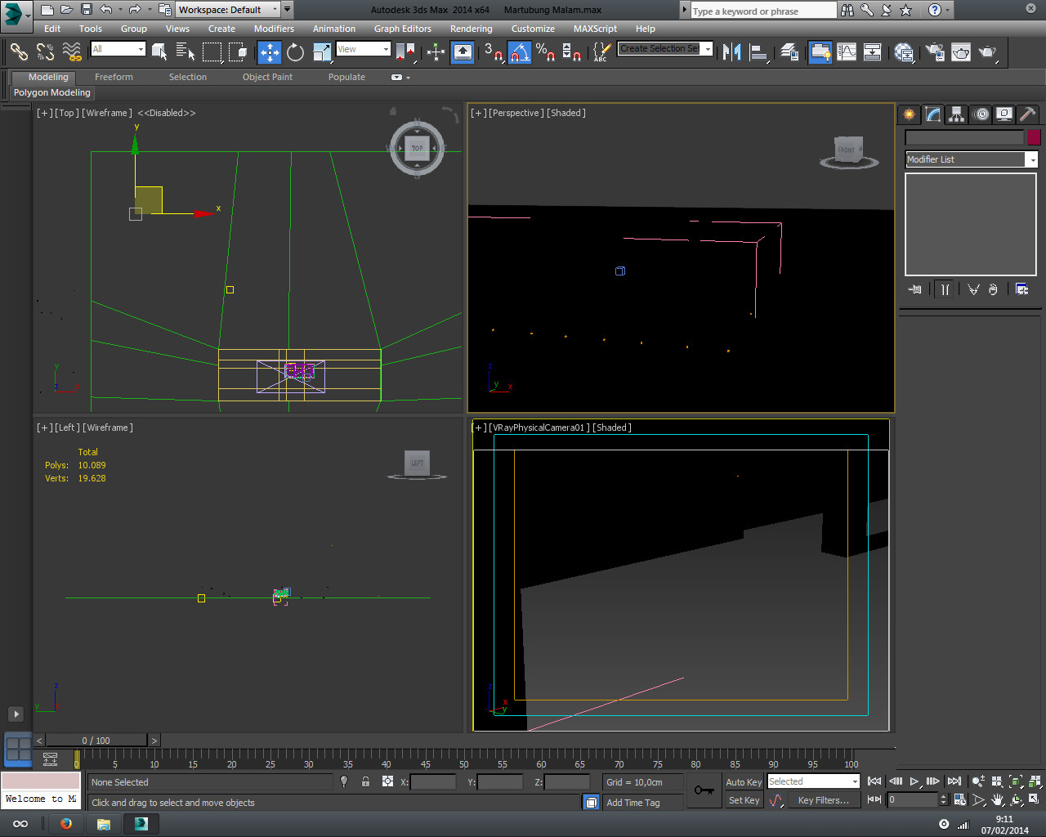Viewport: 1046px width, 837px height.
Task: Open the key filter Selected dropdown
Action: point(813,781)
